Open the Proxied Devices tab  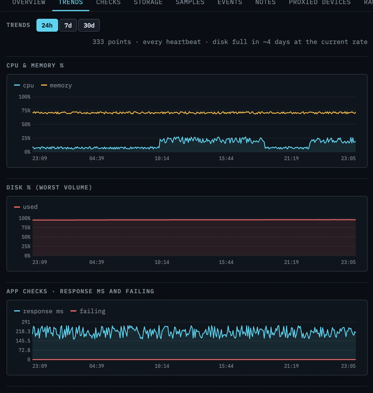320,3
